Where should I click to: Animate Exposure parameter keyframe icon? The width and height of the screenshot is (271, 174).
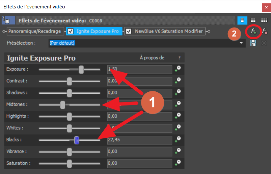point(178,69)
